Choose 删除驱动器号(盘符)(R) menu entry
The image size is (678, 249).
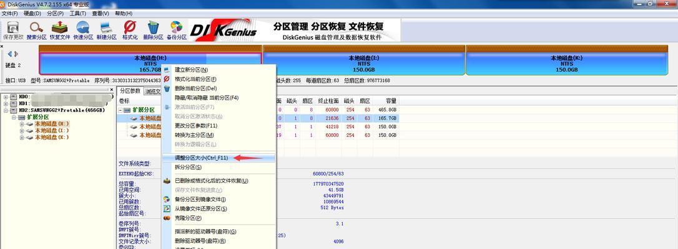pyautogui.click(x=219, y=241)
